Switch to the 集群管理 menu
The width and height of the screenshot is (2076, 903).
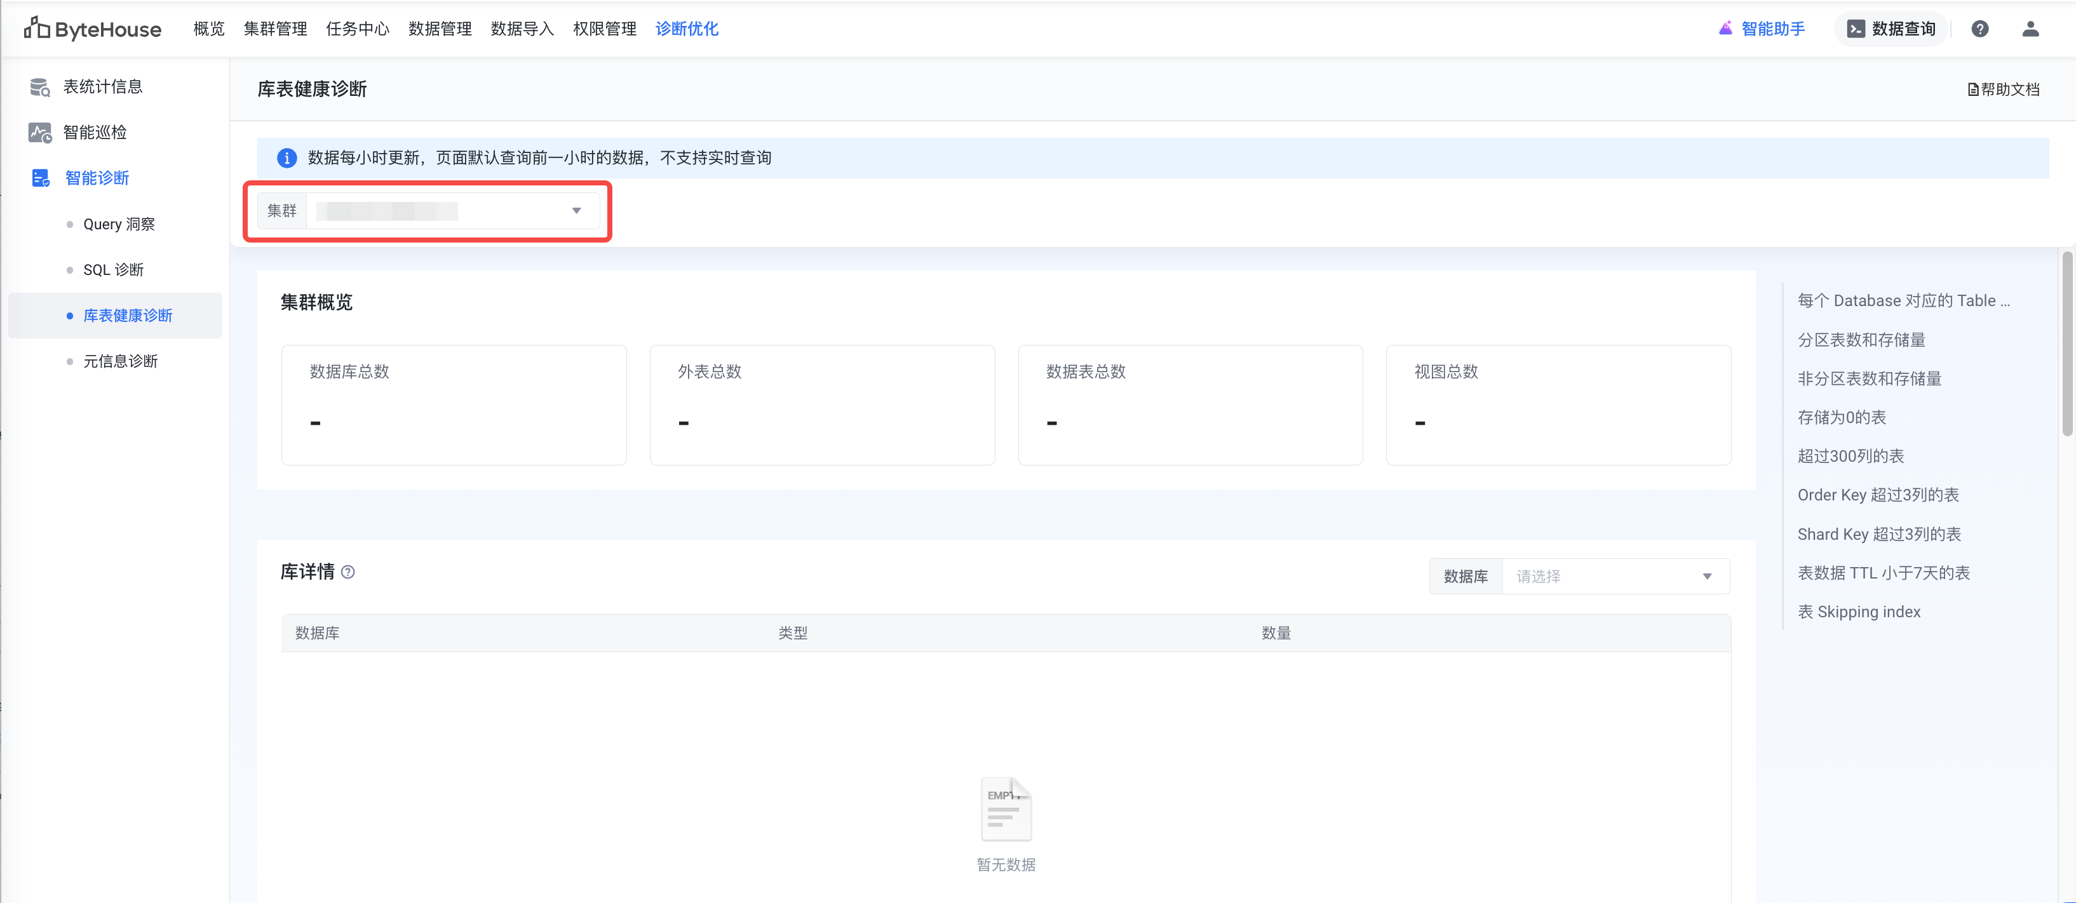[275, 29]
